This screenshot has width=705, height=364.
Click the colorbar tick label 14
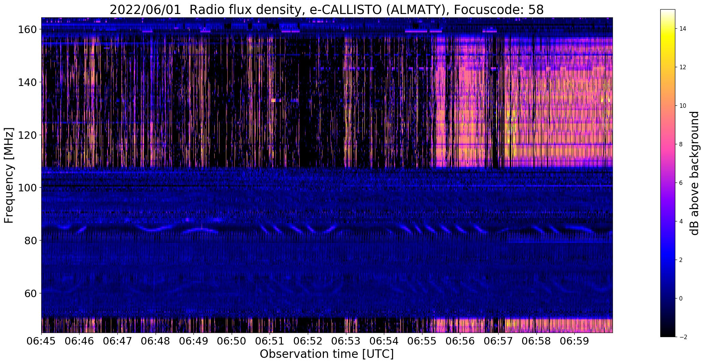pyautogui.click(x=683, y=29)
